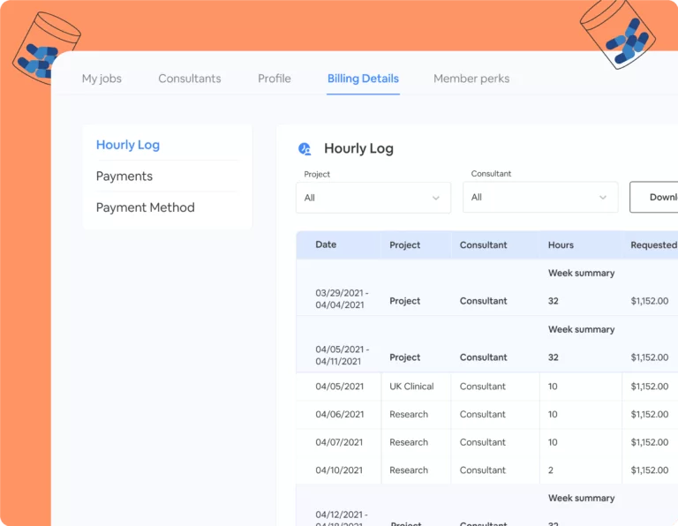Click the hours value 10 in 04/06/2021 row
This screenshot has width=678, height=526.
coord(553,415)
